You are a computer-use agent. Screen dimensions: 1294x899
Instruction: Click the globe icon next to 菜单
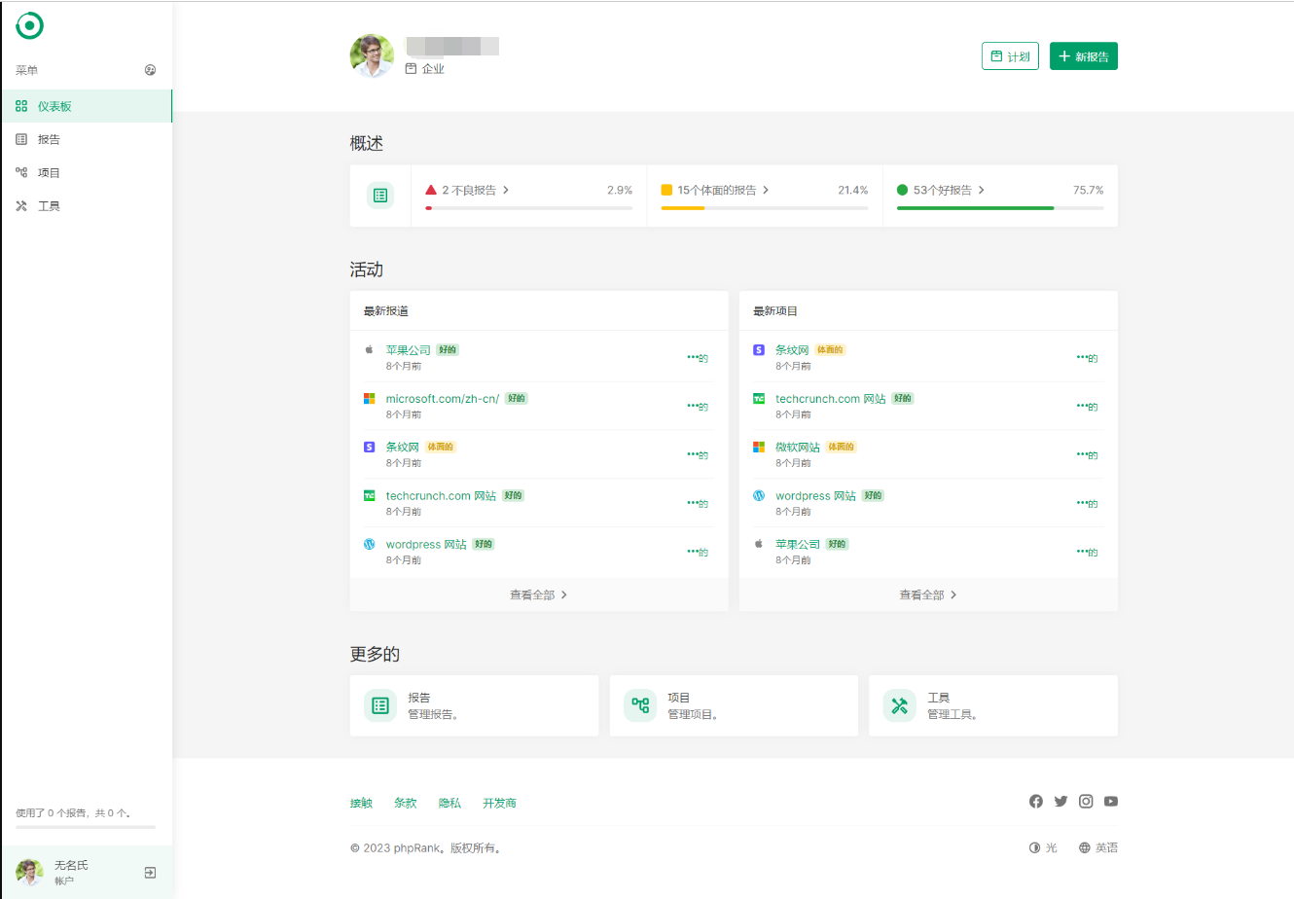150,69
